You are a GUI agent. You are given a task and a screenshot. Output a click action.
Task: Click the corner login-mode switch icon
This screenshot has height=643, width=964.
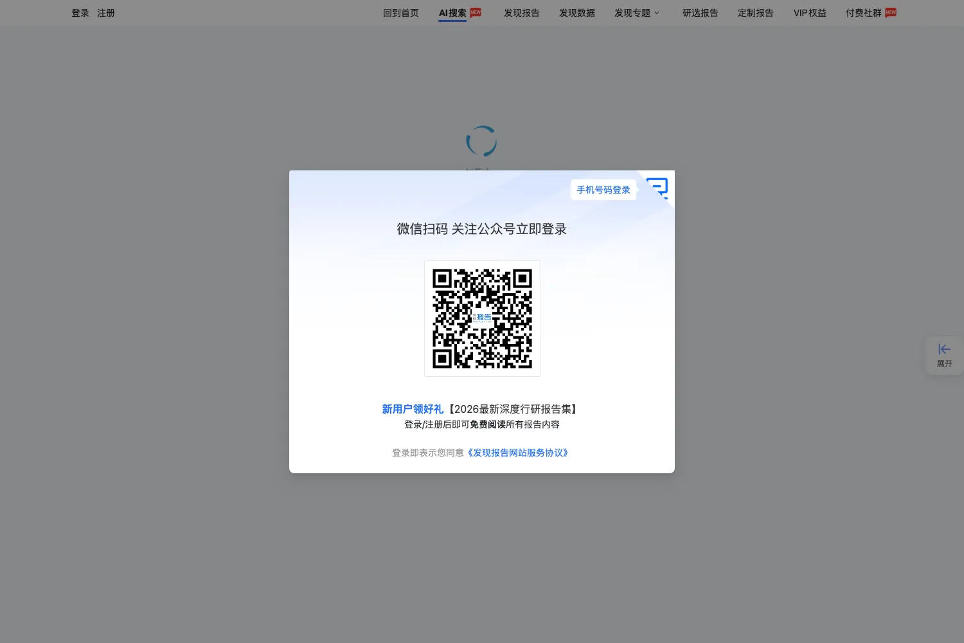657,188
